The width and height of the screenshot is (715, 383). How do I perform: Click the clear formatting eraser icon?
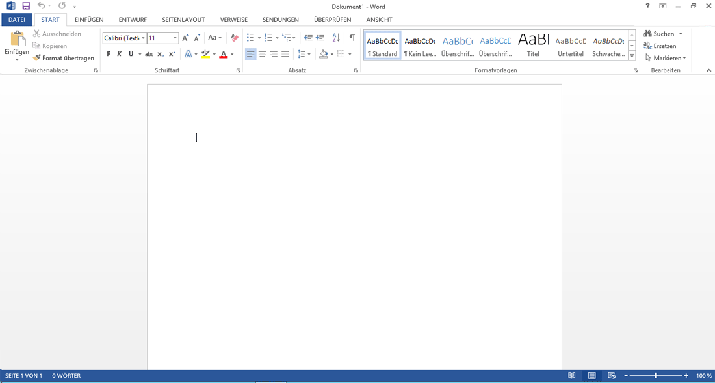point(235,38)
